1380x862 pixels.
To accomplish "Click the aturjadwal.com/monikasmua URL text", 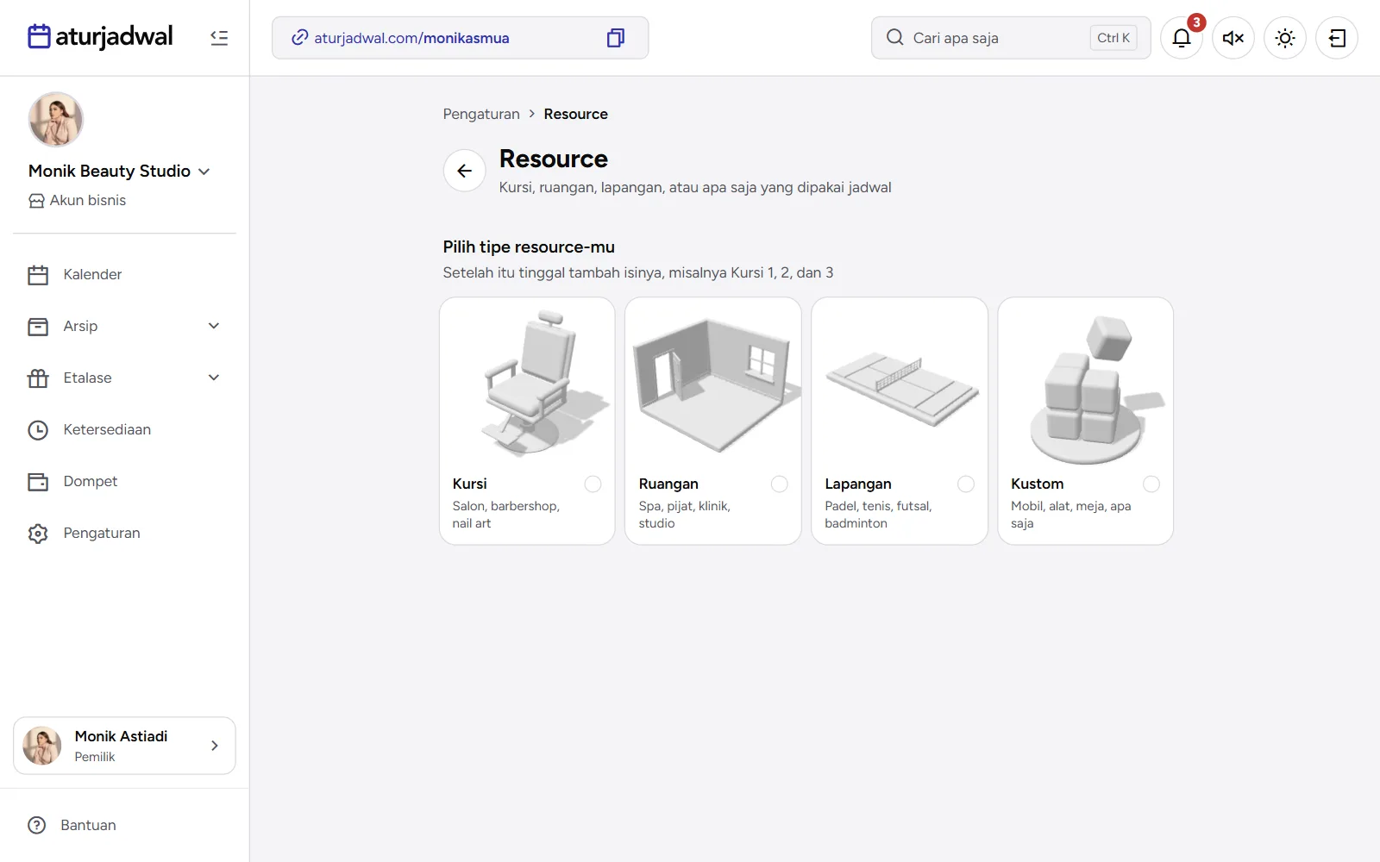I will coord(411,38).
